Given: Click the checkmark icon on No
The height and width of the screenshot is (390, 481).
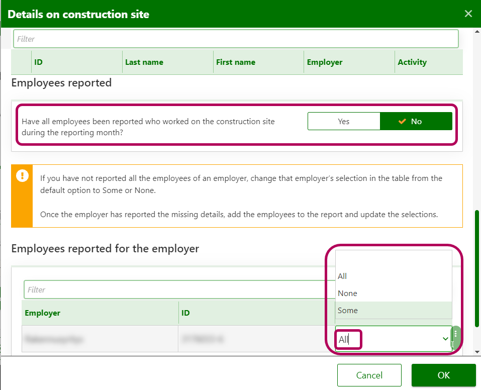Looking at the screenshot, I should pos(402,122).
